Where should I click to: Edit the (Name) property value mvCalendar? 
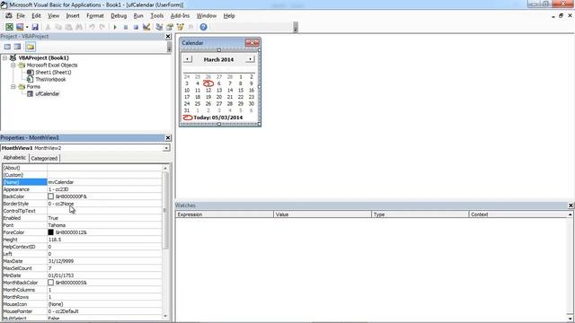point(104,182)
